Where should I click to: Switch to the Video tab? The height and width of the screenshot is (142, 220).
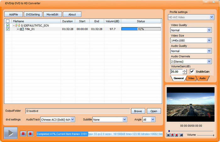pos(191,78)
